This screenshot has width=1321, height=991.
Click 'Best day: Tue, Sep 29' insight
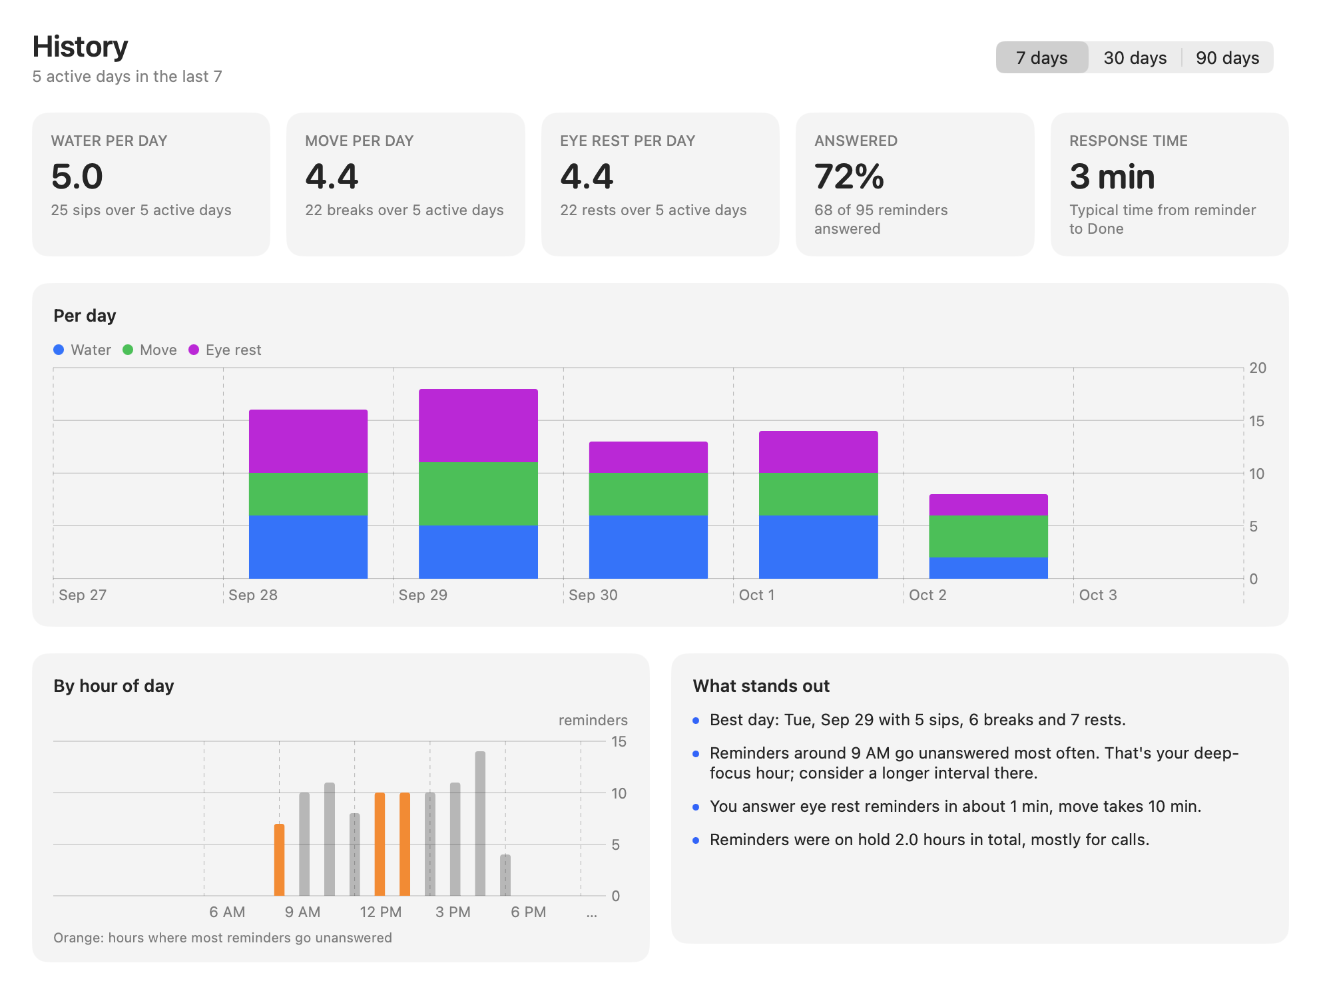pyautogui.click(x=918, y=719)
